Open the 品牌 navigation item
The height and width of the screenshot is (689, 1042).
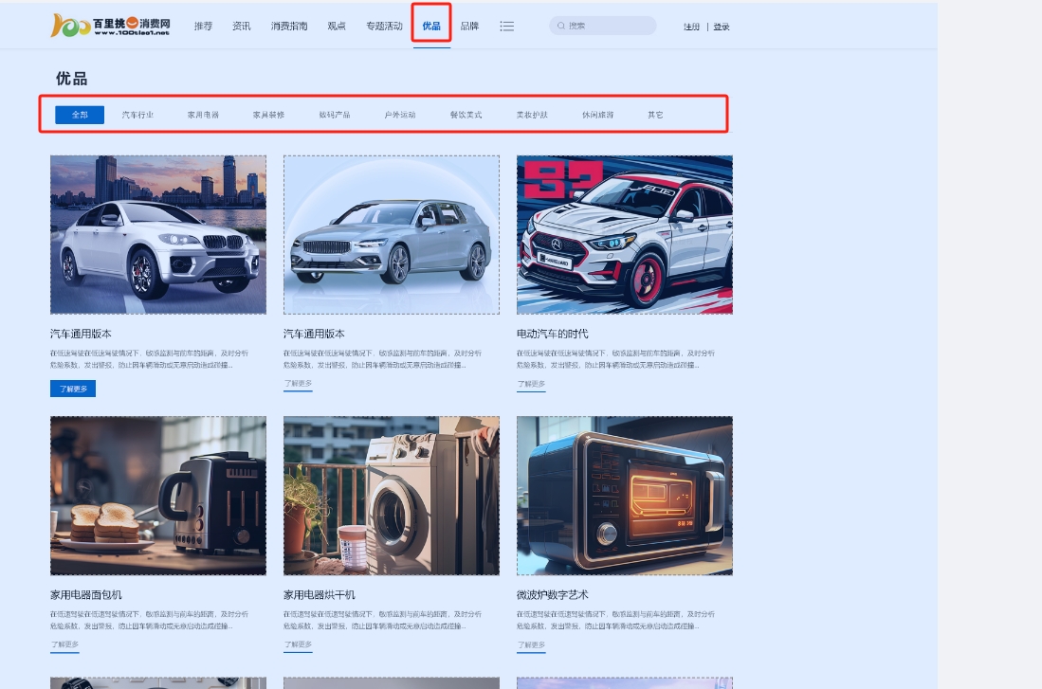469,26
